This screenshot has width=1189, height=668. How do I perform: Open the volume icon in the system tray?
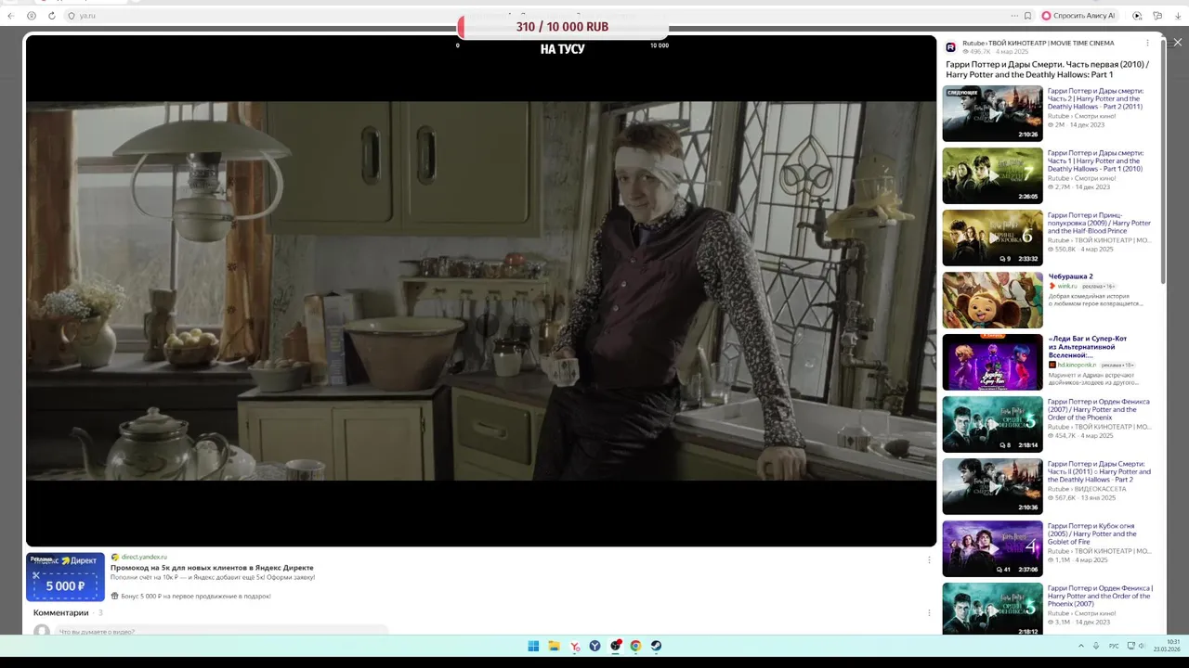1142,646
